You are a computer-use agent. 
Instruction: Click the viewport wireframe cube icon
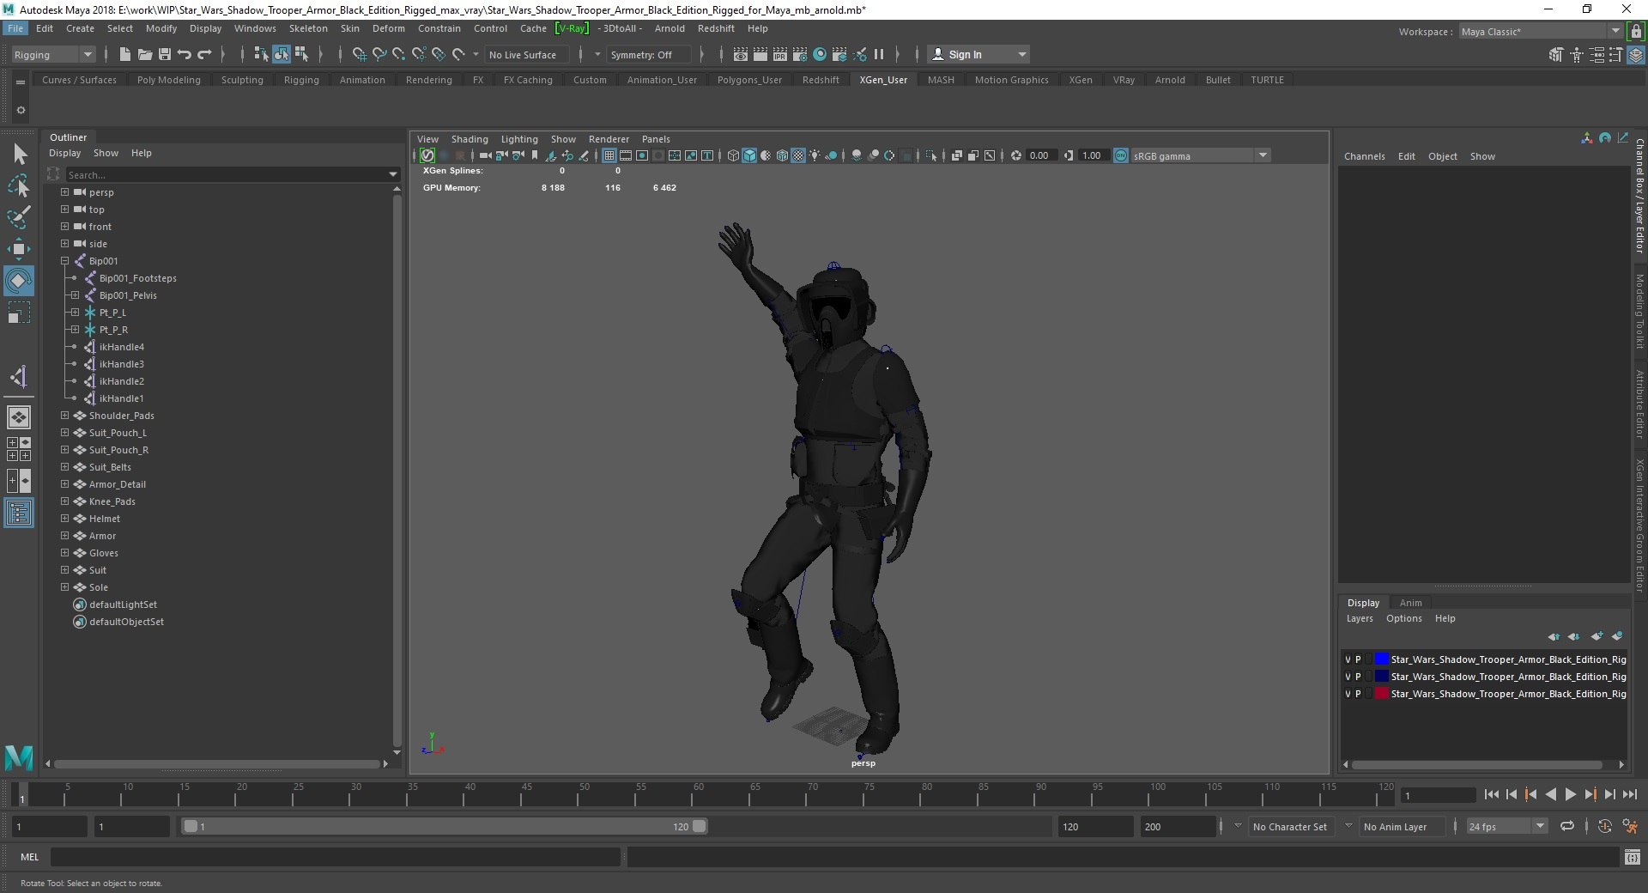(733, 155)
